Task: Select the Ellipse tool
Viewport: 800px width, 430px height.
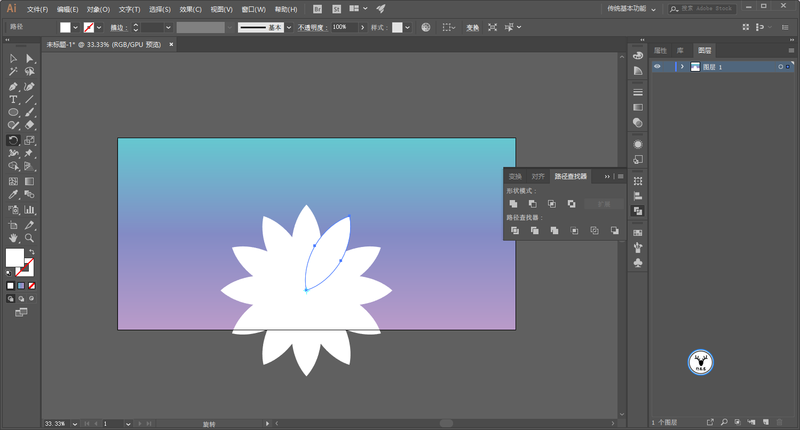Action: [x=13, y=112]
